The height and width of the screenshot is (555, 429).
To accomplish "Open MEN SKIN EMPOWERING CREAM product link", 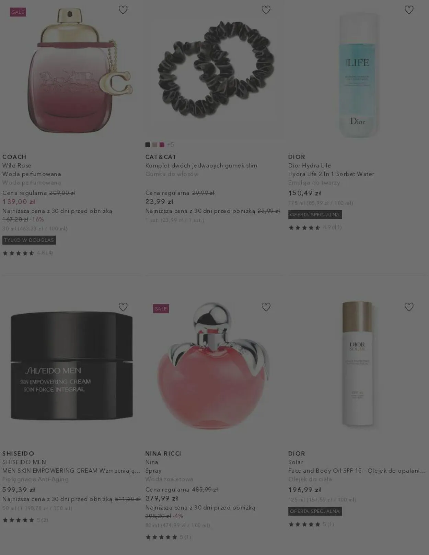I will (x=71, y=471).
